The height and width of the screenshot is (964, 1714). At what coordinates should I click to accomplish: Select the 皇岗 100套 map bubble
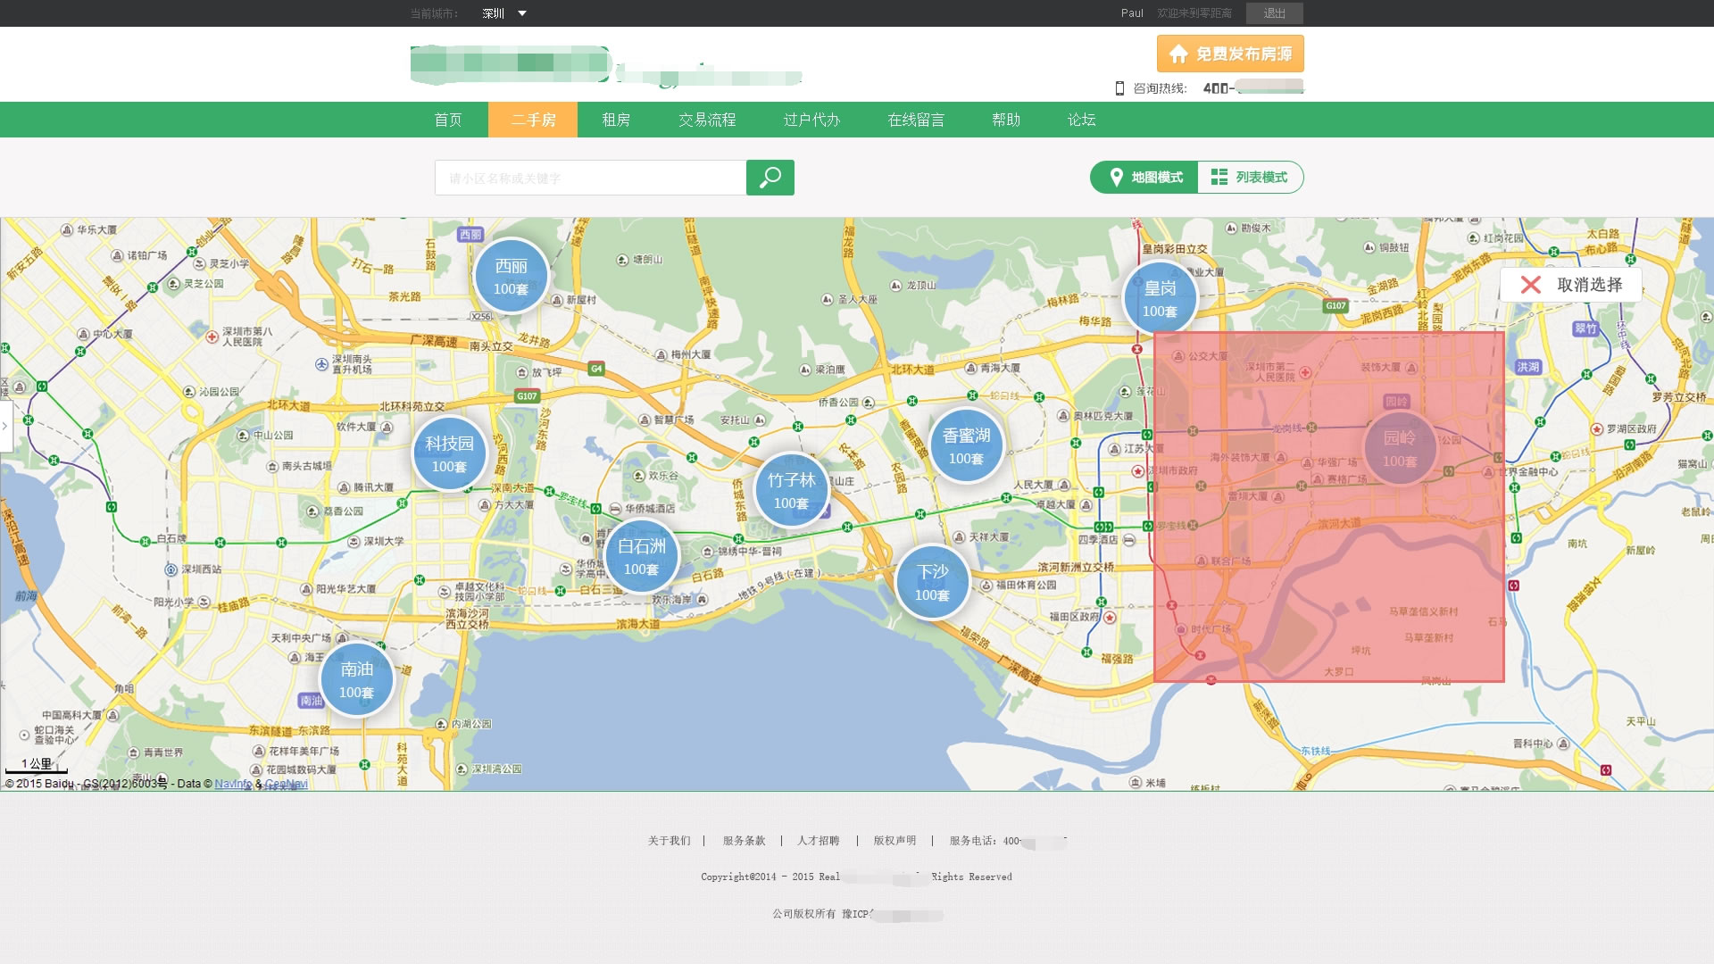pos(1160,299)
